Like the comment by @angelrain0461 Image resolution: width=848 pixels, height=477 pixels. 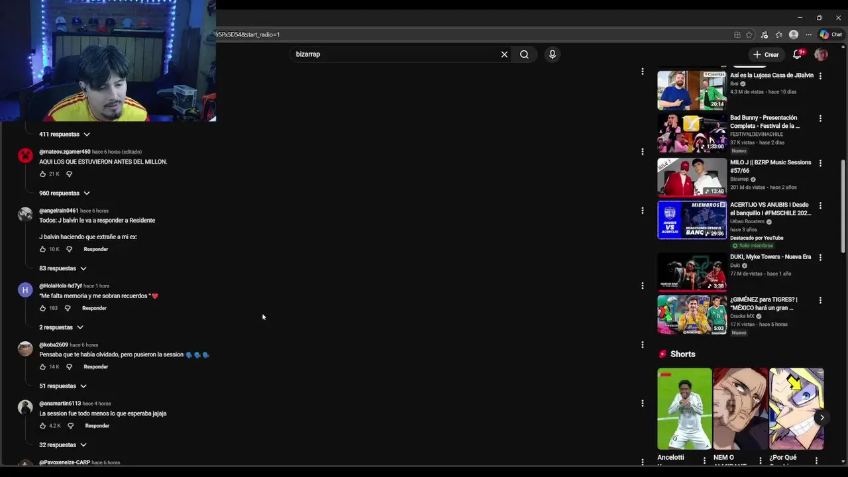42,249
